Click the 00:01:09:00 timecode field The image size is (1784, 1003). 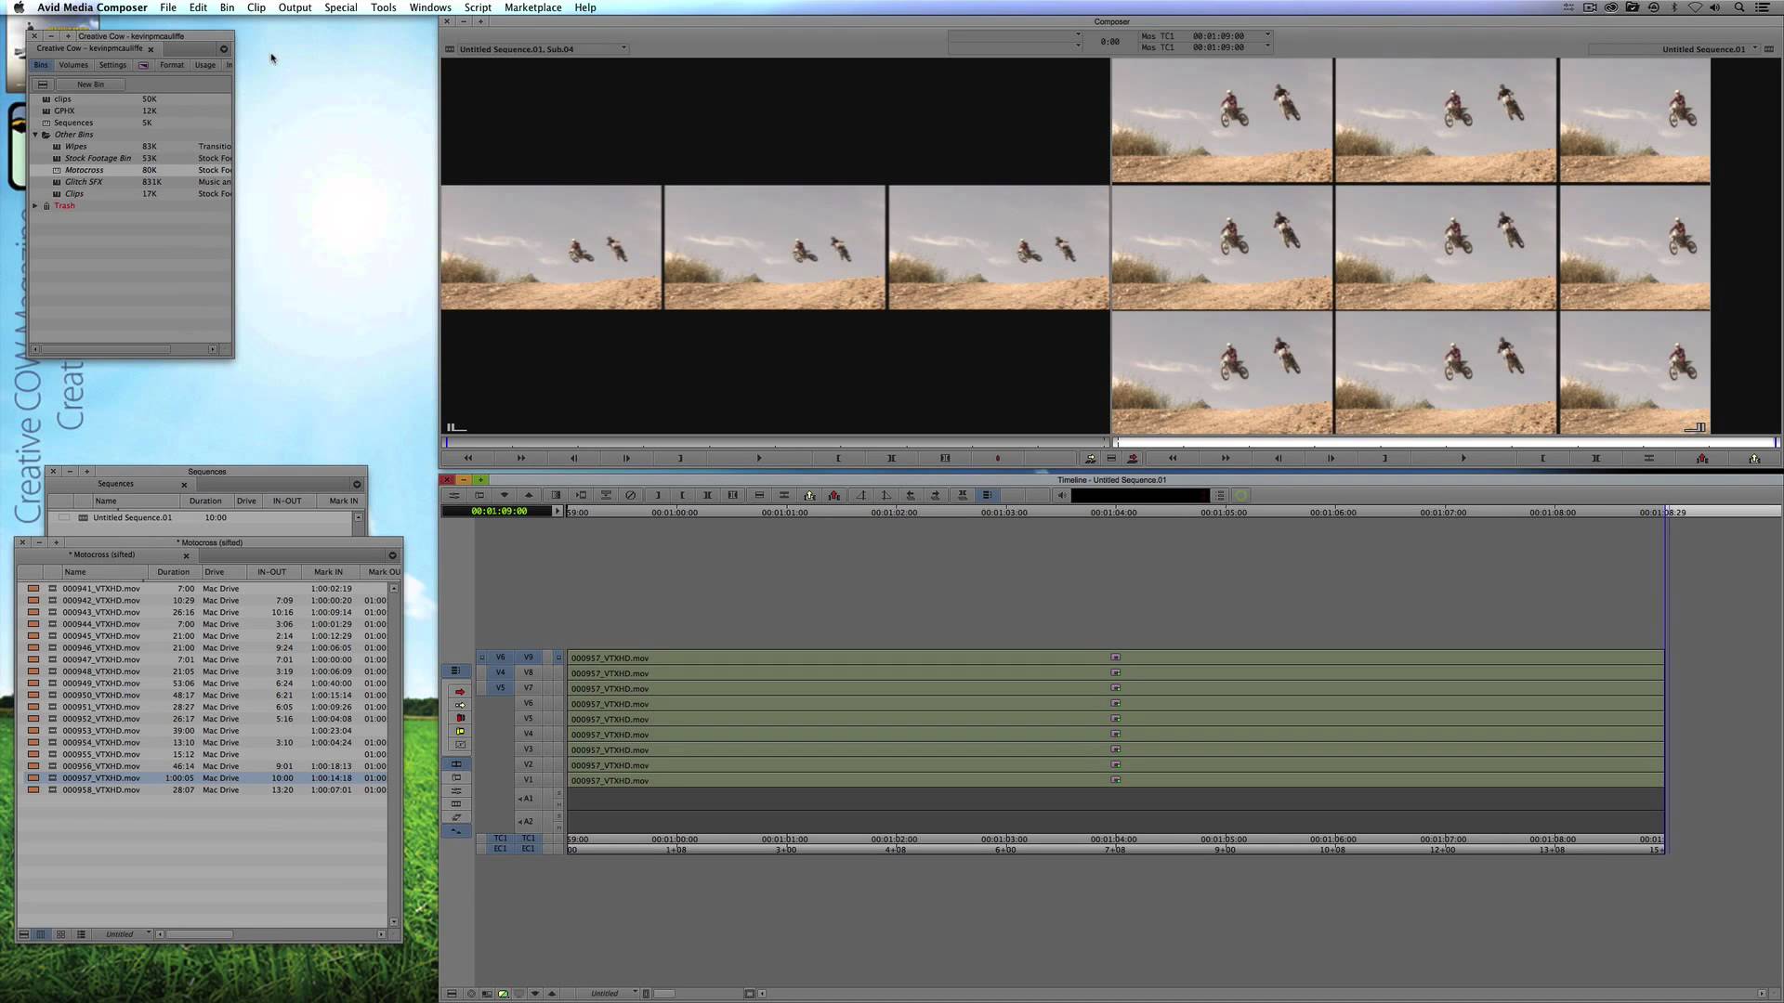(x=499, y=512)
